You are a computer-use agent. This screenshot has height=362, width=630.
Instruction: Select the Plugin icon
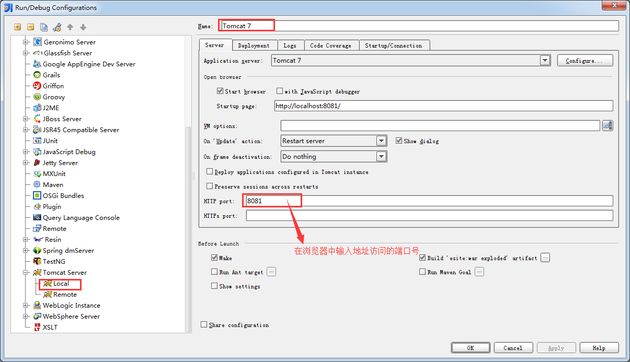pyautogui.click(x=37, y=206)
